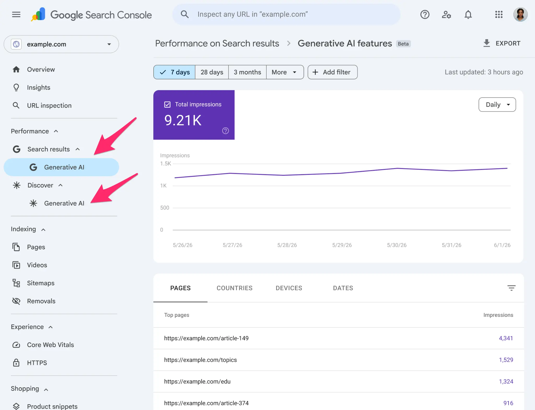Click the Google G icon beside Search results
535x410 pixels.
click(x=17, y=149)
